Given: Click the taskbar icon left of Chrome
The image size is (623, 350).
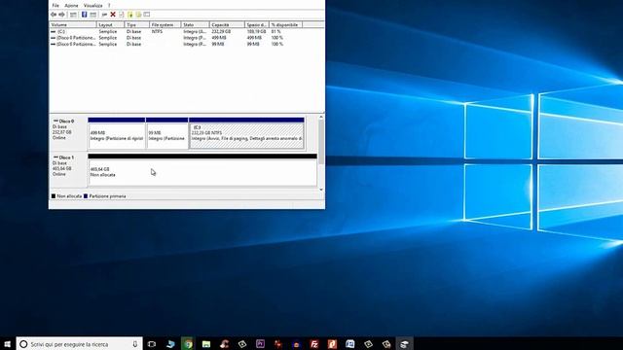Looking at the screenshot, I should click(x=170, y=343).
